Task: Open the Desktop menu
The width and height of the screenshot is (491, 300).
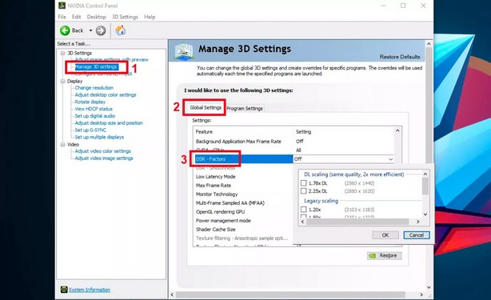Action: [x=97, y=17]
